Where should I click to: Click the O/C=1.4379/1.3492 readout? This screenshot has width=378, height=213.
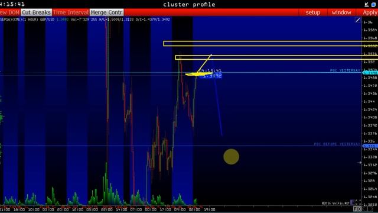pos(152,20)
